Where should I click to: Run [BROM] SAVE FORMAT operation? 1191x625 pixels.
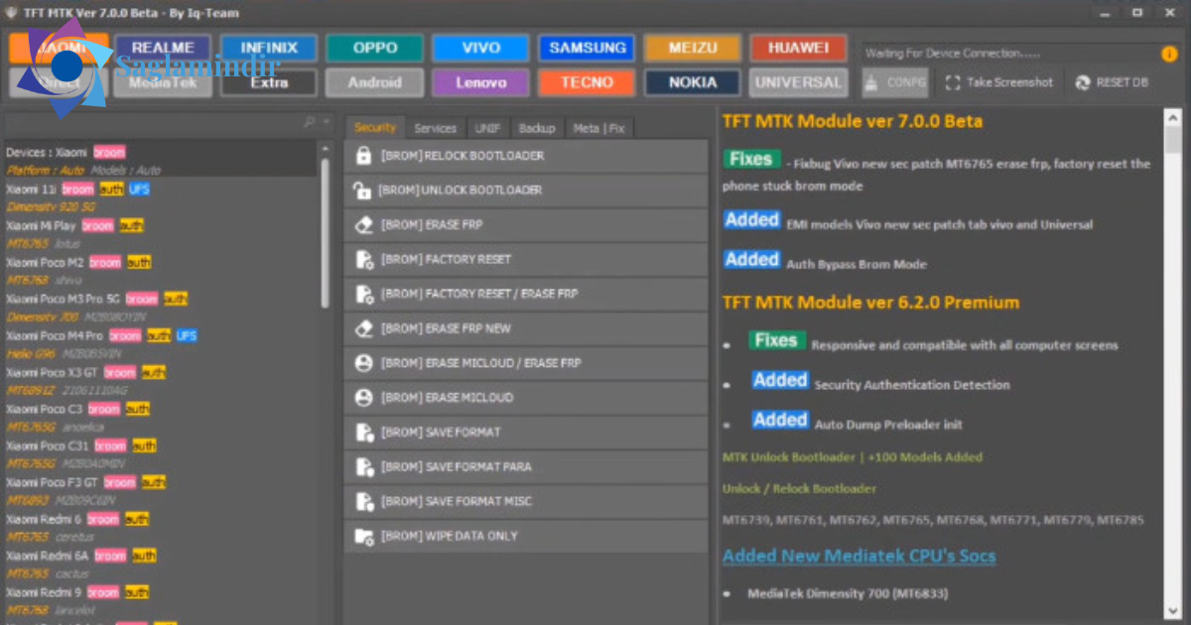tap(526, 433)
